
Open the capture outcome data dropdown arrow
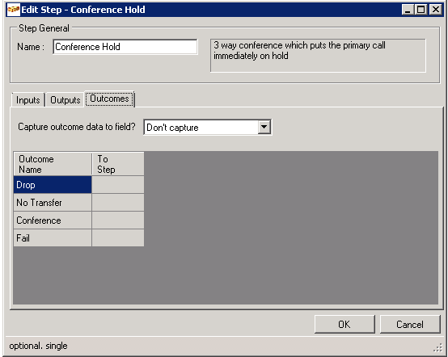[264, 127]
